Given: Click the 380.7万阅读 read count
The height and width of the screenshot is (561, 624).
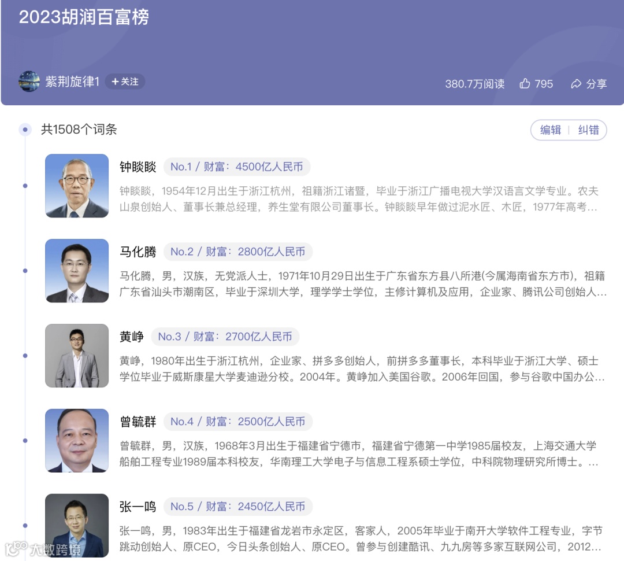Looking at the screenshot, I should click(x=475, y=84).
